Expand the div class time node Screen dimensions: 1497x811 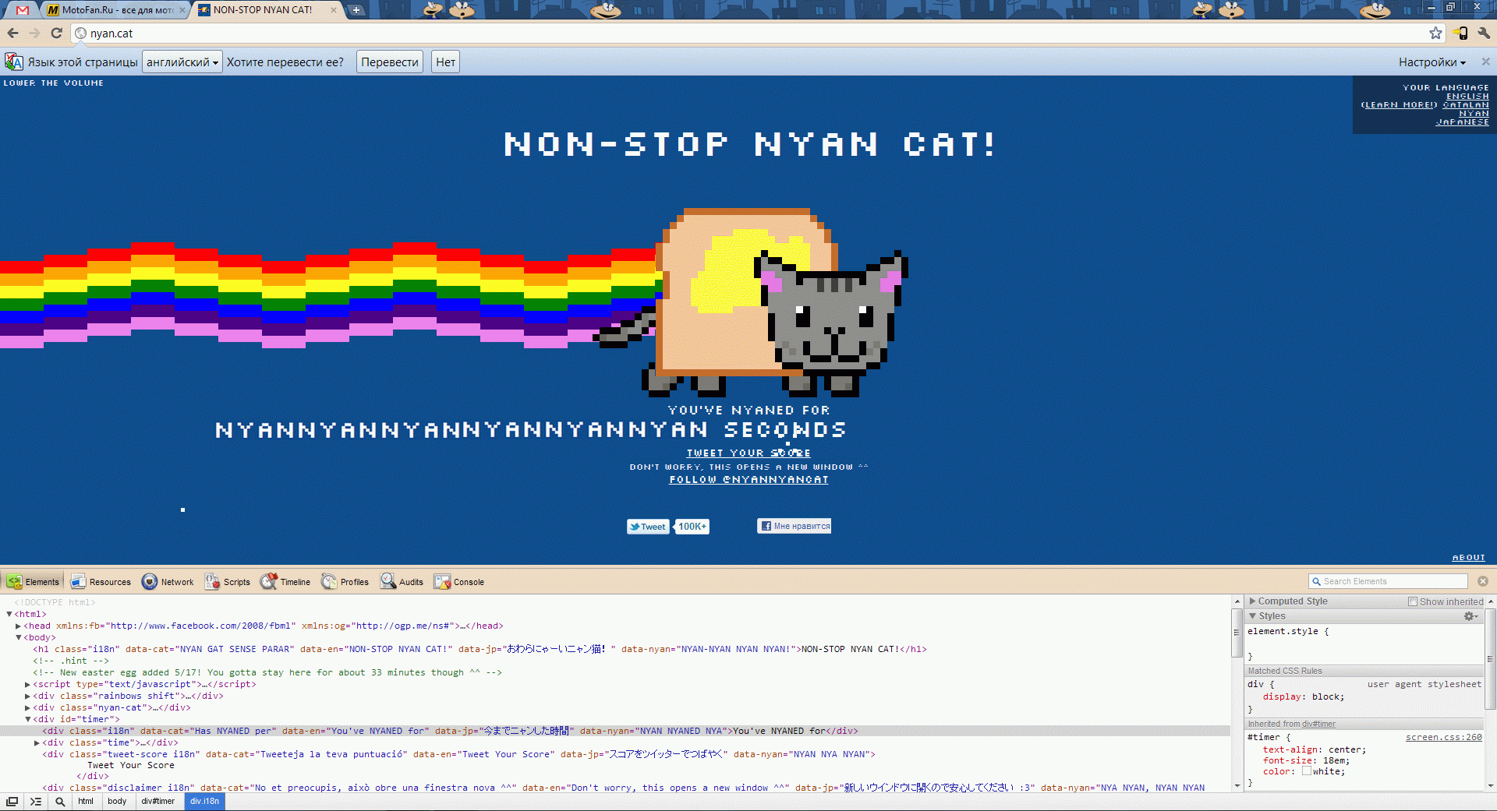[37, 742]
